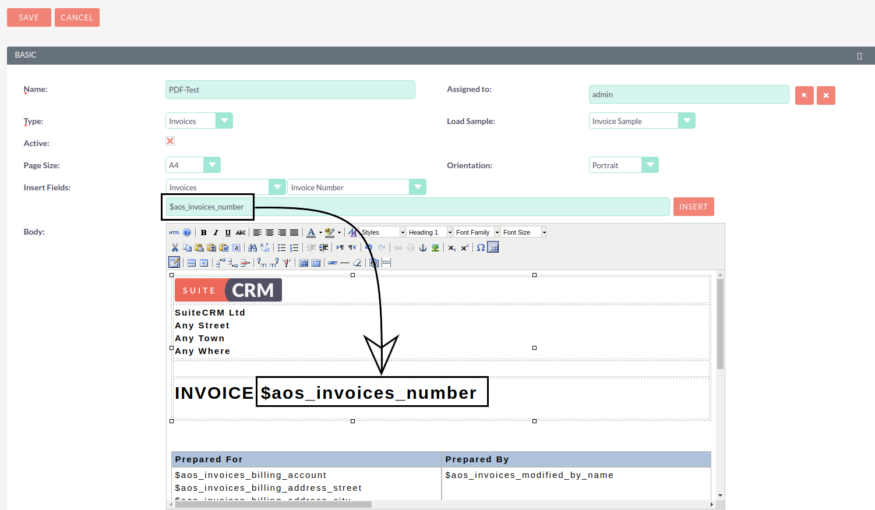Toggle underline formatting
The height and width of the screenshot is (510, 875).
pyautogui.click(x=228, y=232)
